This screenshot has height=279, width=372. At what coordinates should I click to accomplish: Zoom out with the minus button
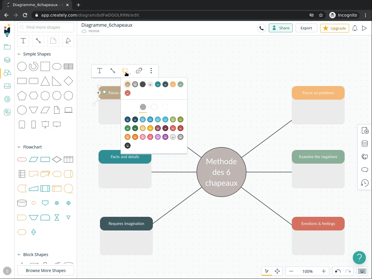coord(291,271)
